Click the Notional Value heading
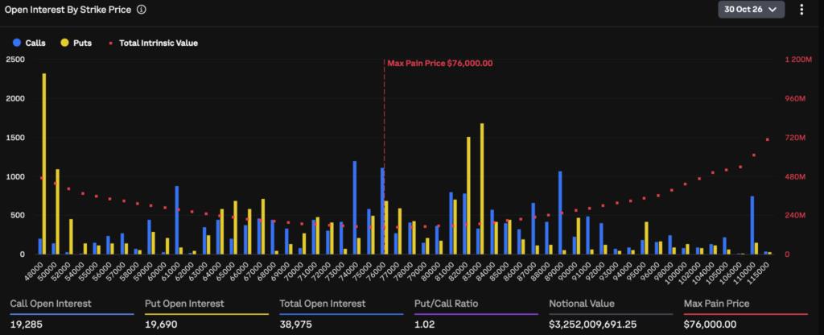The width and height of the screenshot is (824, 335). tap(582, 304)
